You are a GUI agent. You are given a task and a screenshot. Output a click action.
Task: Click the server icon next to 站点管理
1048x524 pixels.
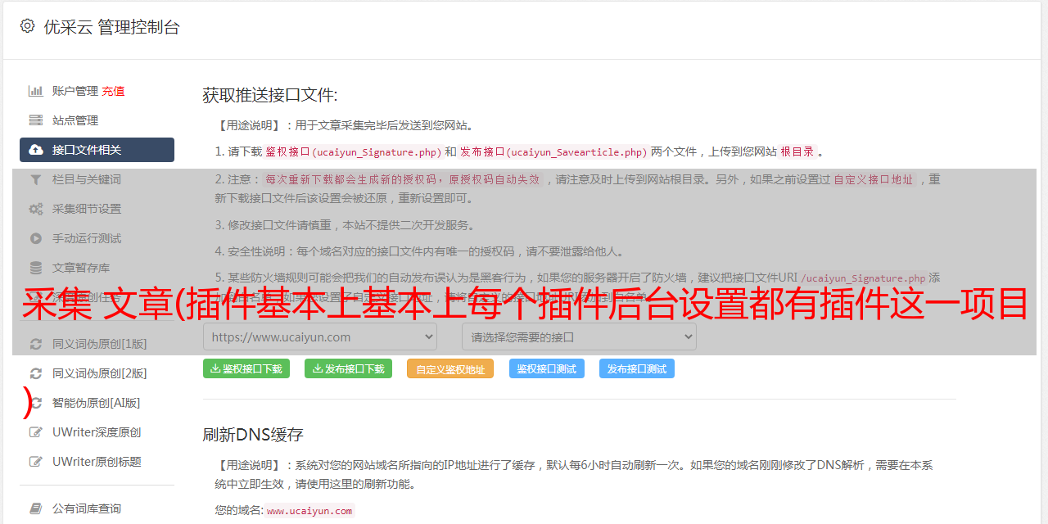[36, 120]
